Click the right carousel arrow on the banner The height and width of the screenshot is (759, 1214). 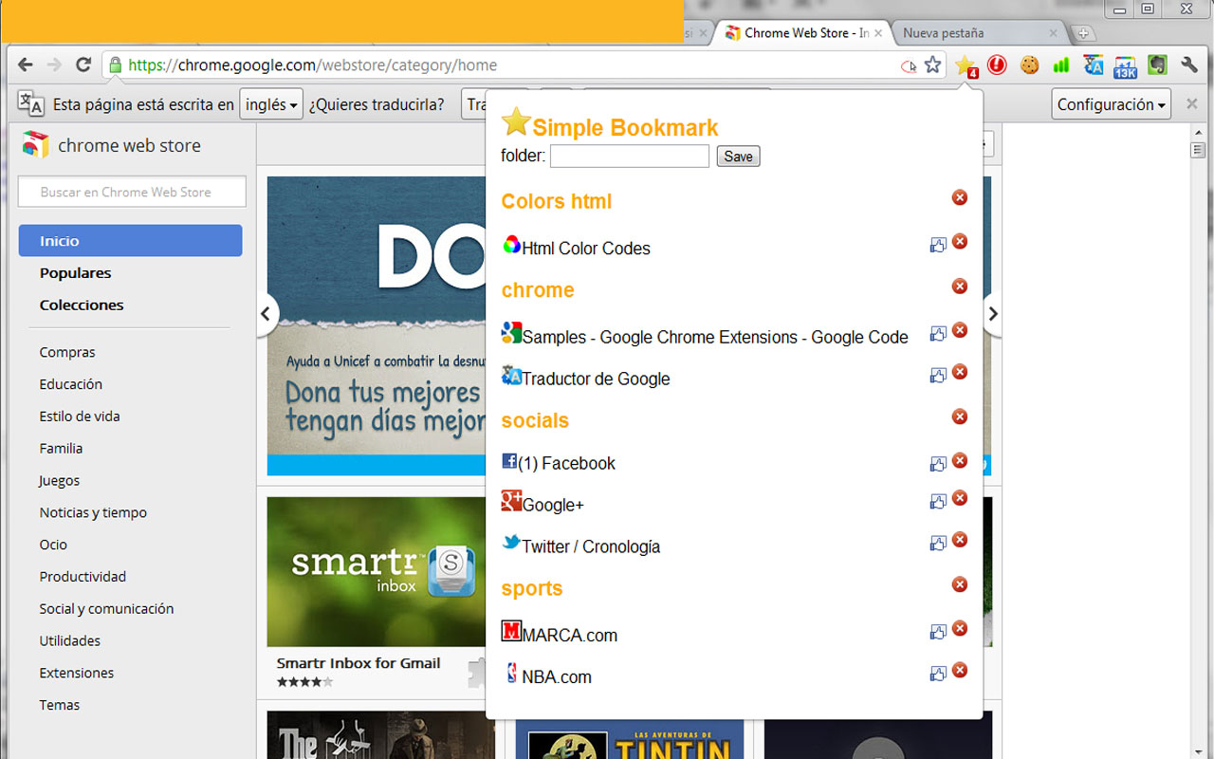[x=992, y=313]
